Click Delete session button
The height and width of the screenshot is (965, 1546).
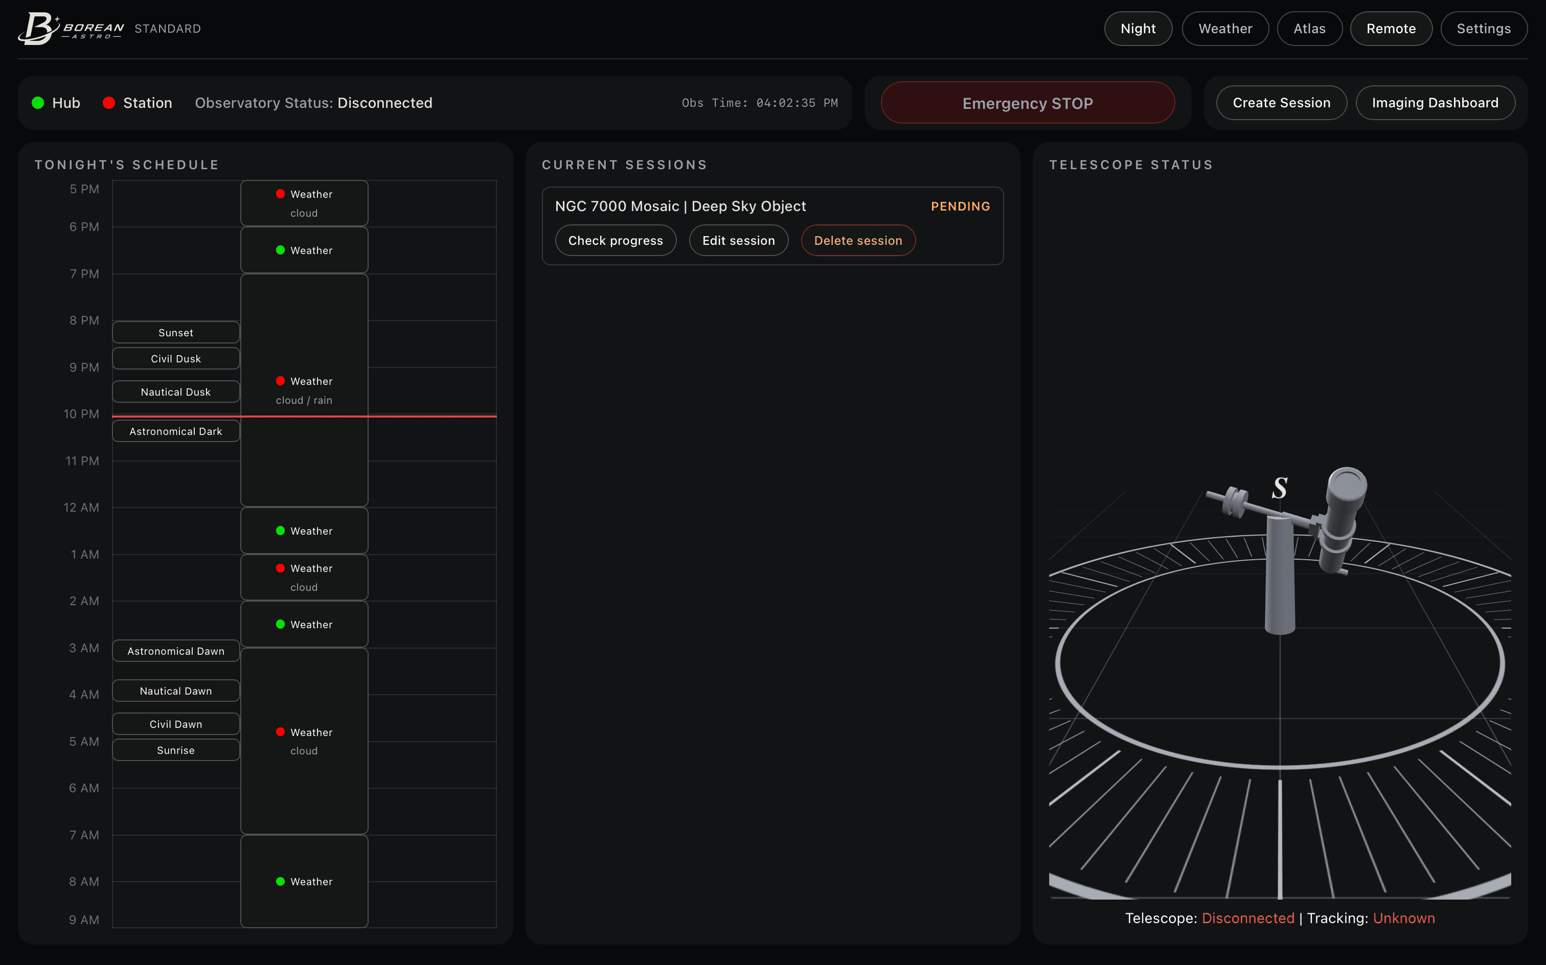[x=857, y=241]
